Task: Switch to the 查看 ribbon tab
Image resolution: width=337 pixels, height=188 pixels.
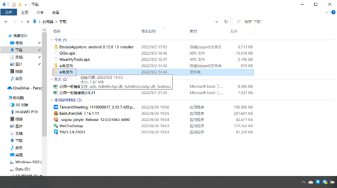Action: [x=56, y=12]
